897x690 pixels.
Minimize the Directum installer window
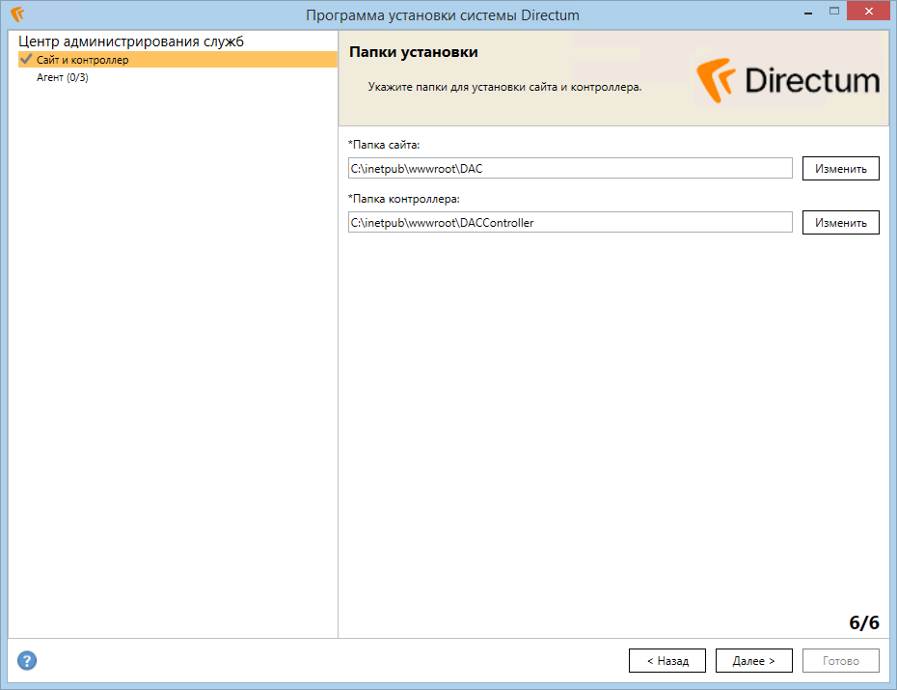[808, 12]
